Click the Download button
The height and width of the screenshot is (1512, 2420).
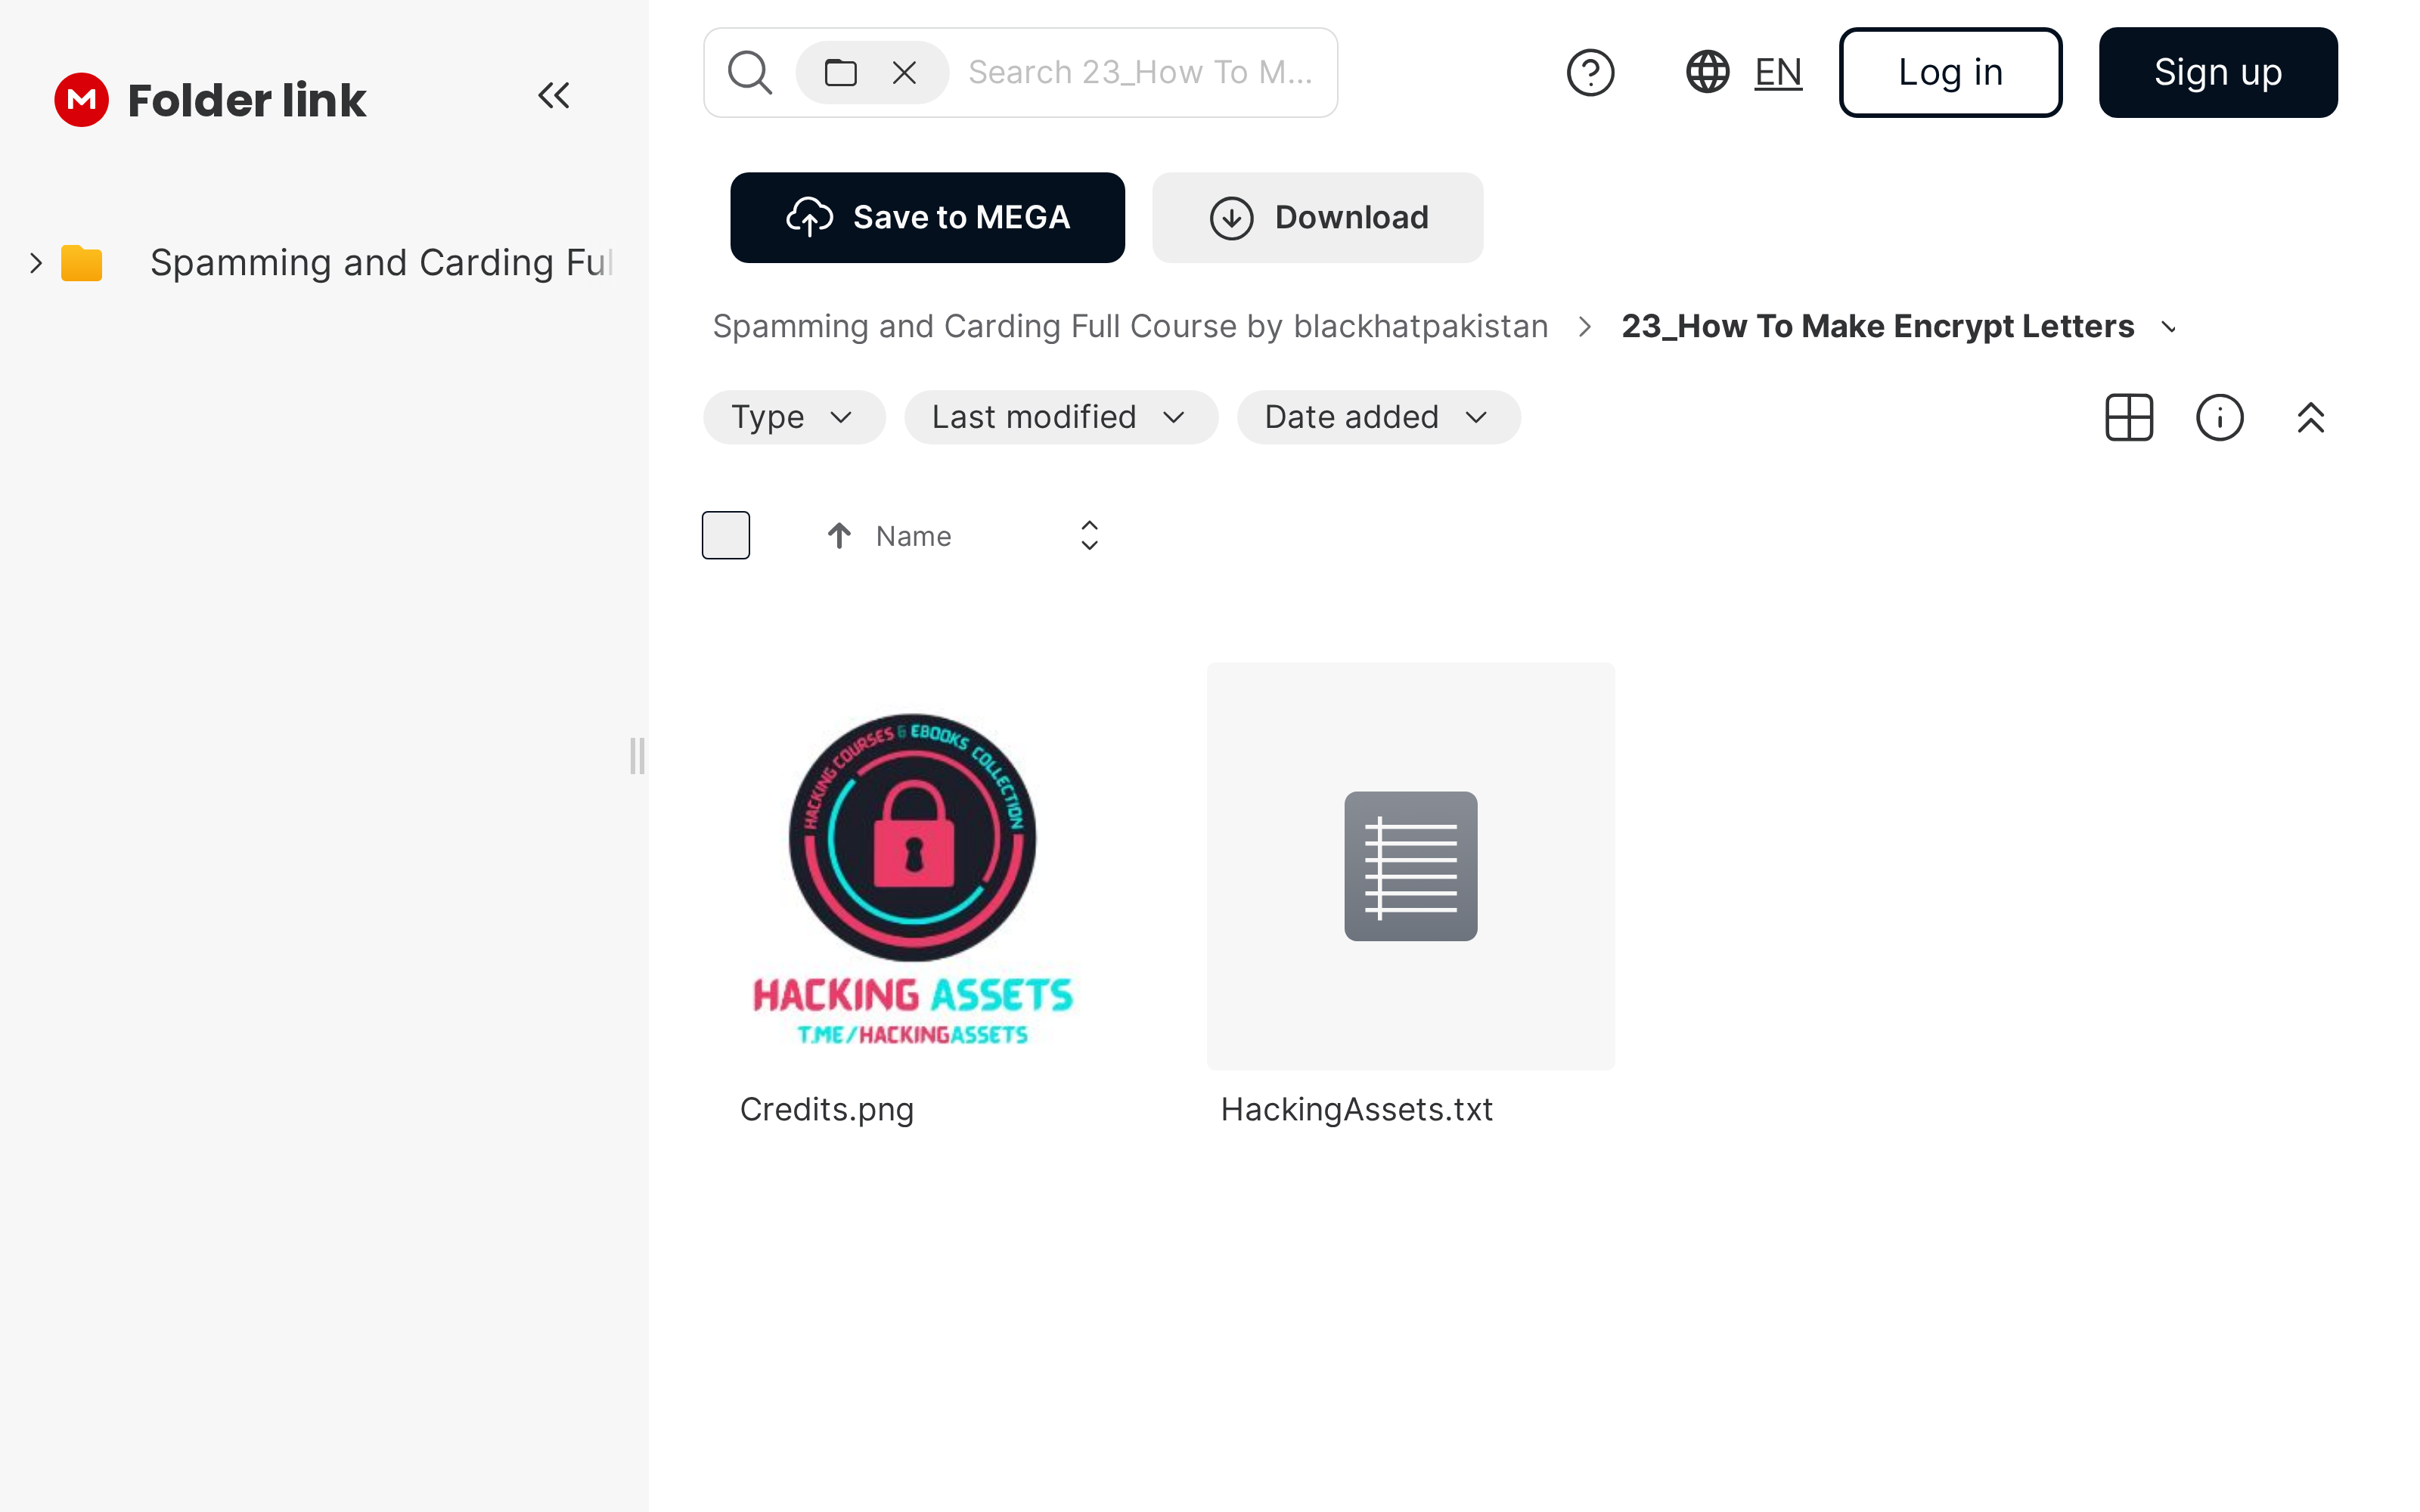pyautogui.click(x=1317, y=217)
